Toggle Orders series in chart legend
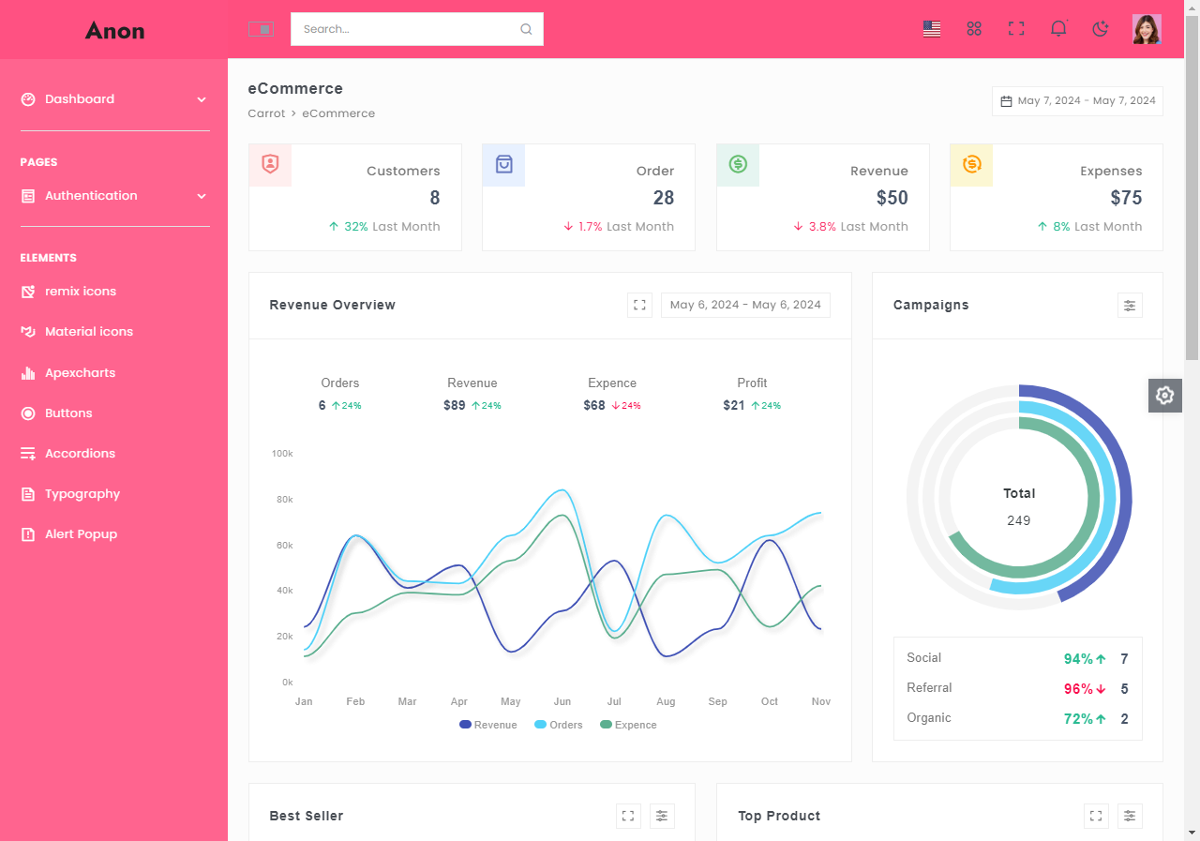This screenshot has width=1200, height=841. pyautogui.click(x=559, y=725)
